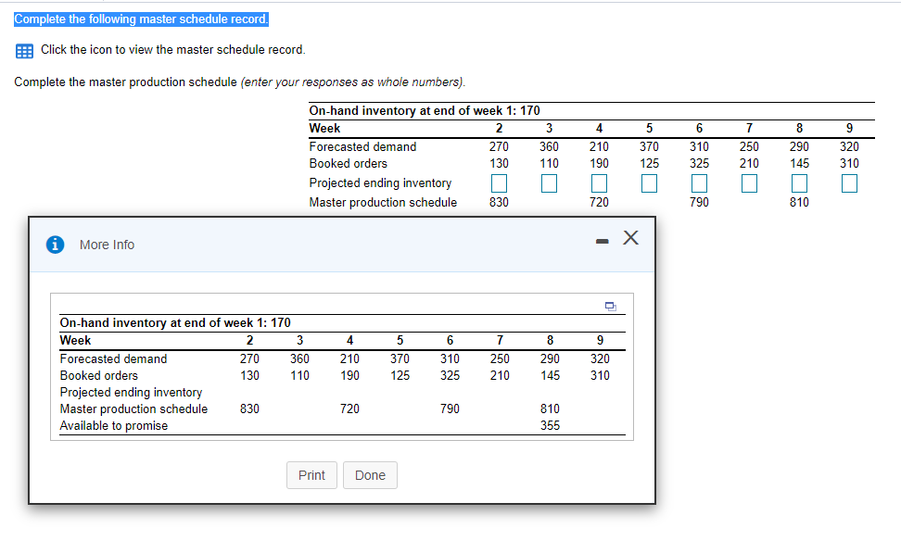Click week 9 forecasted demand 320 in dialog

click(x=600, y=358)
